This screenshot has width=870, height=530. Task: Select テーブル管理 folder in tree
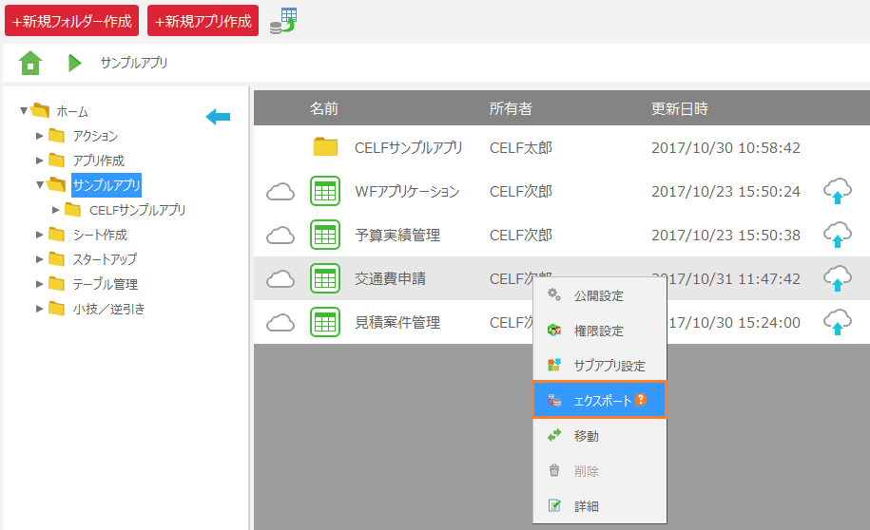(105, 284)
